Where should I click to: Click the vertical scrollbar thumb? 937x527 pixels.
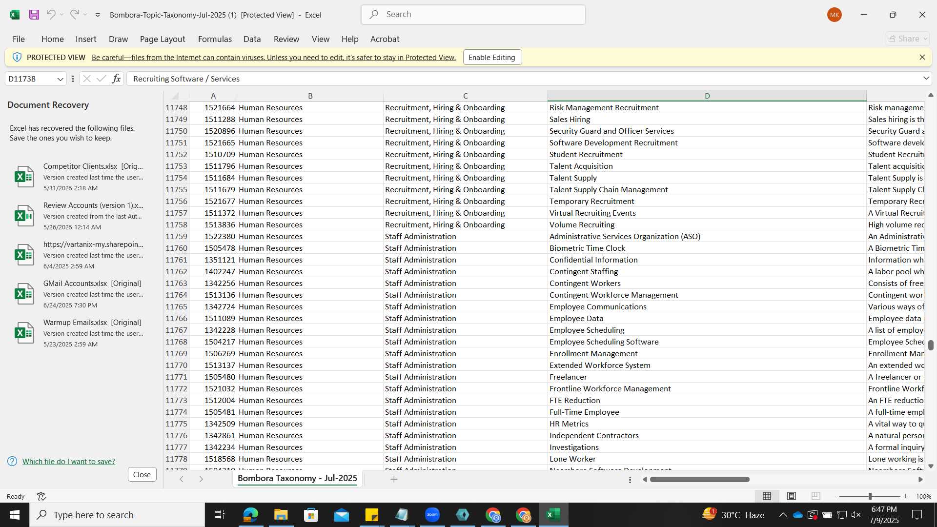pos(931,345)
